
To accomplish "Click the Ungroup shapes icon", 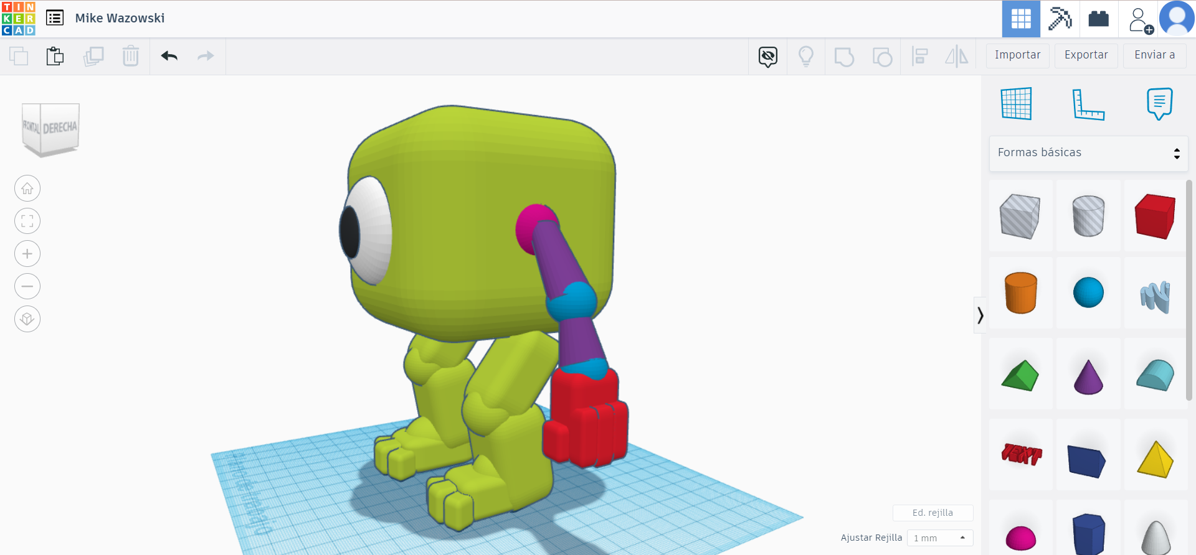I will [x=882, y=57].
